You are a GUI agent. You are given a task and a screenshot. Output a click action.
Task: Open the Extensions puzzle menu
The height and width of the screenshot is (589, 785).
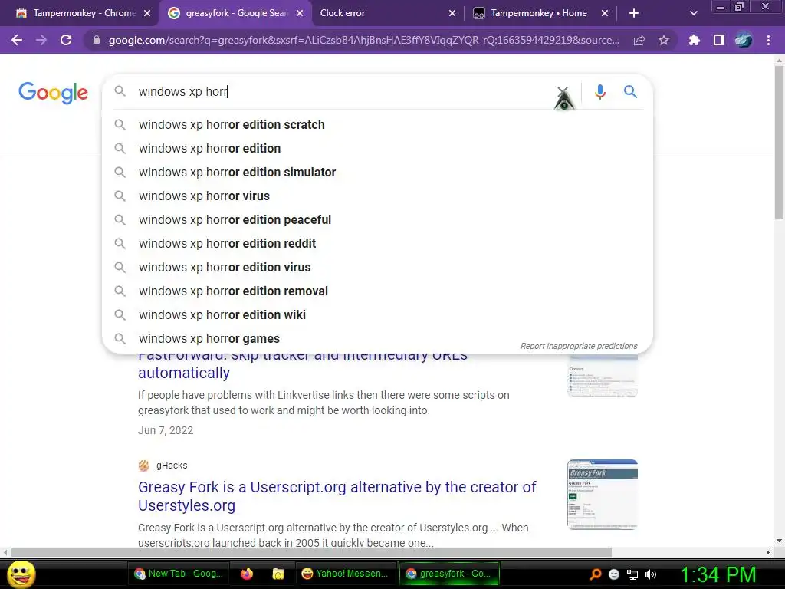pyautogui.click(x=695, y=40)
